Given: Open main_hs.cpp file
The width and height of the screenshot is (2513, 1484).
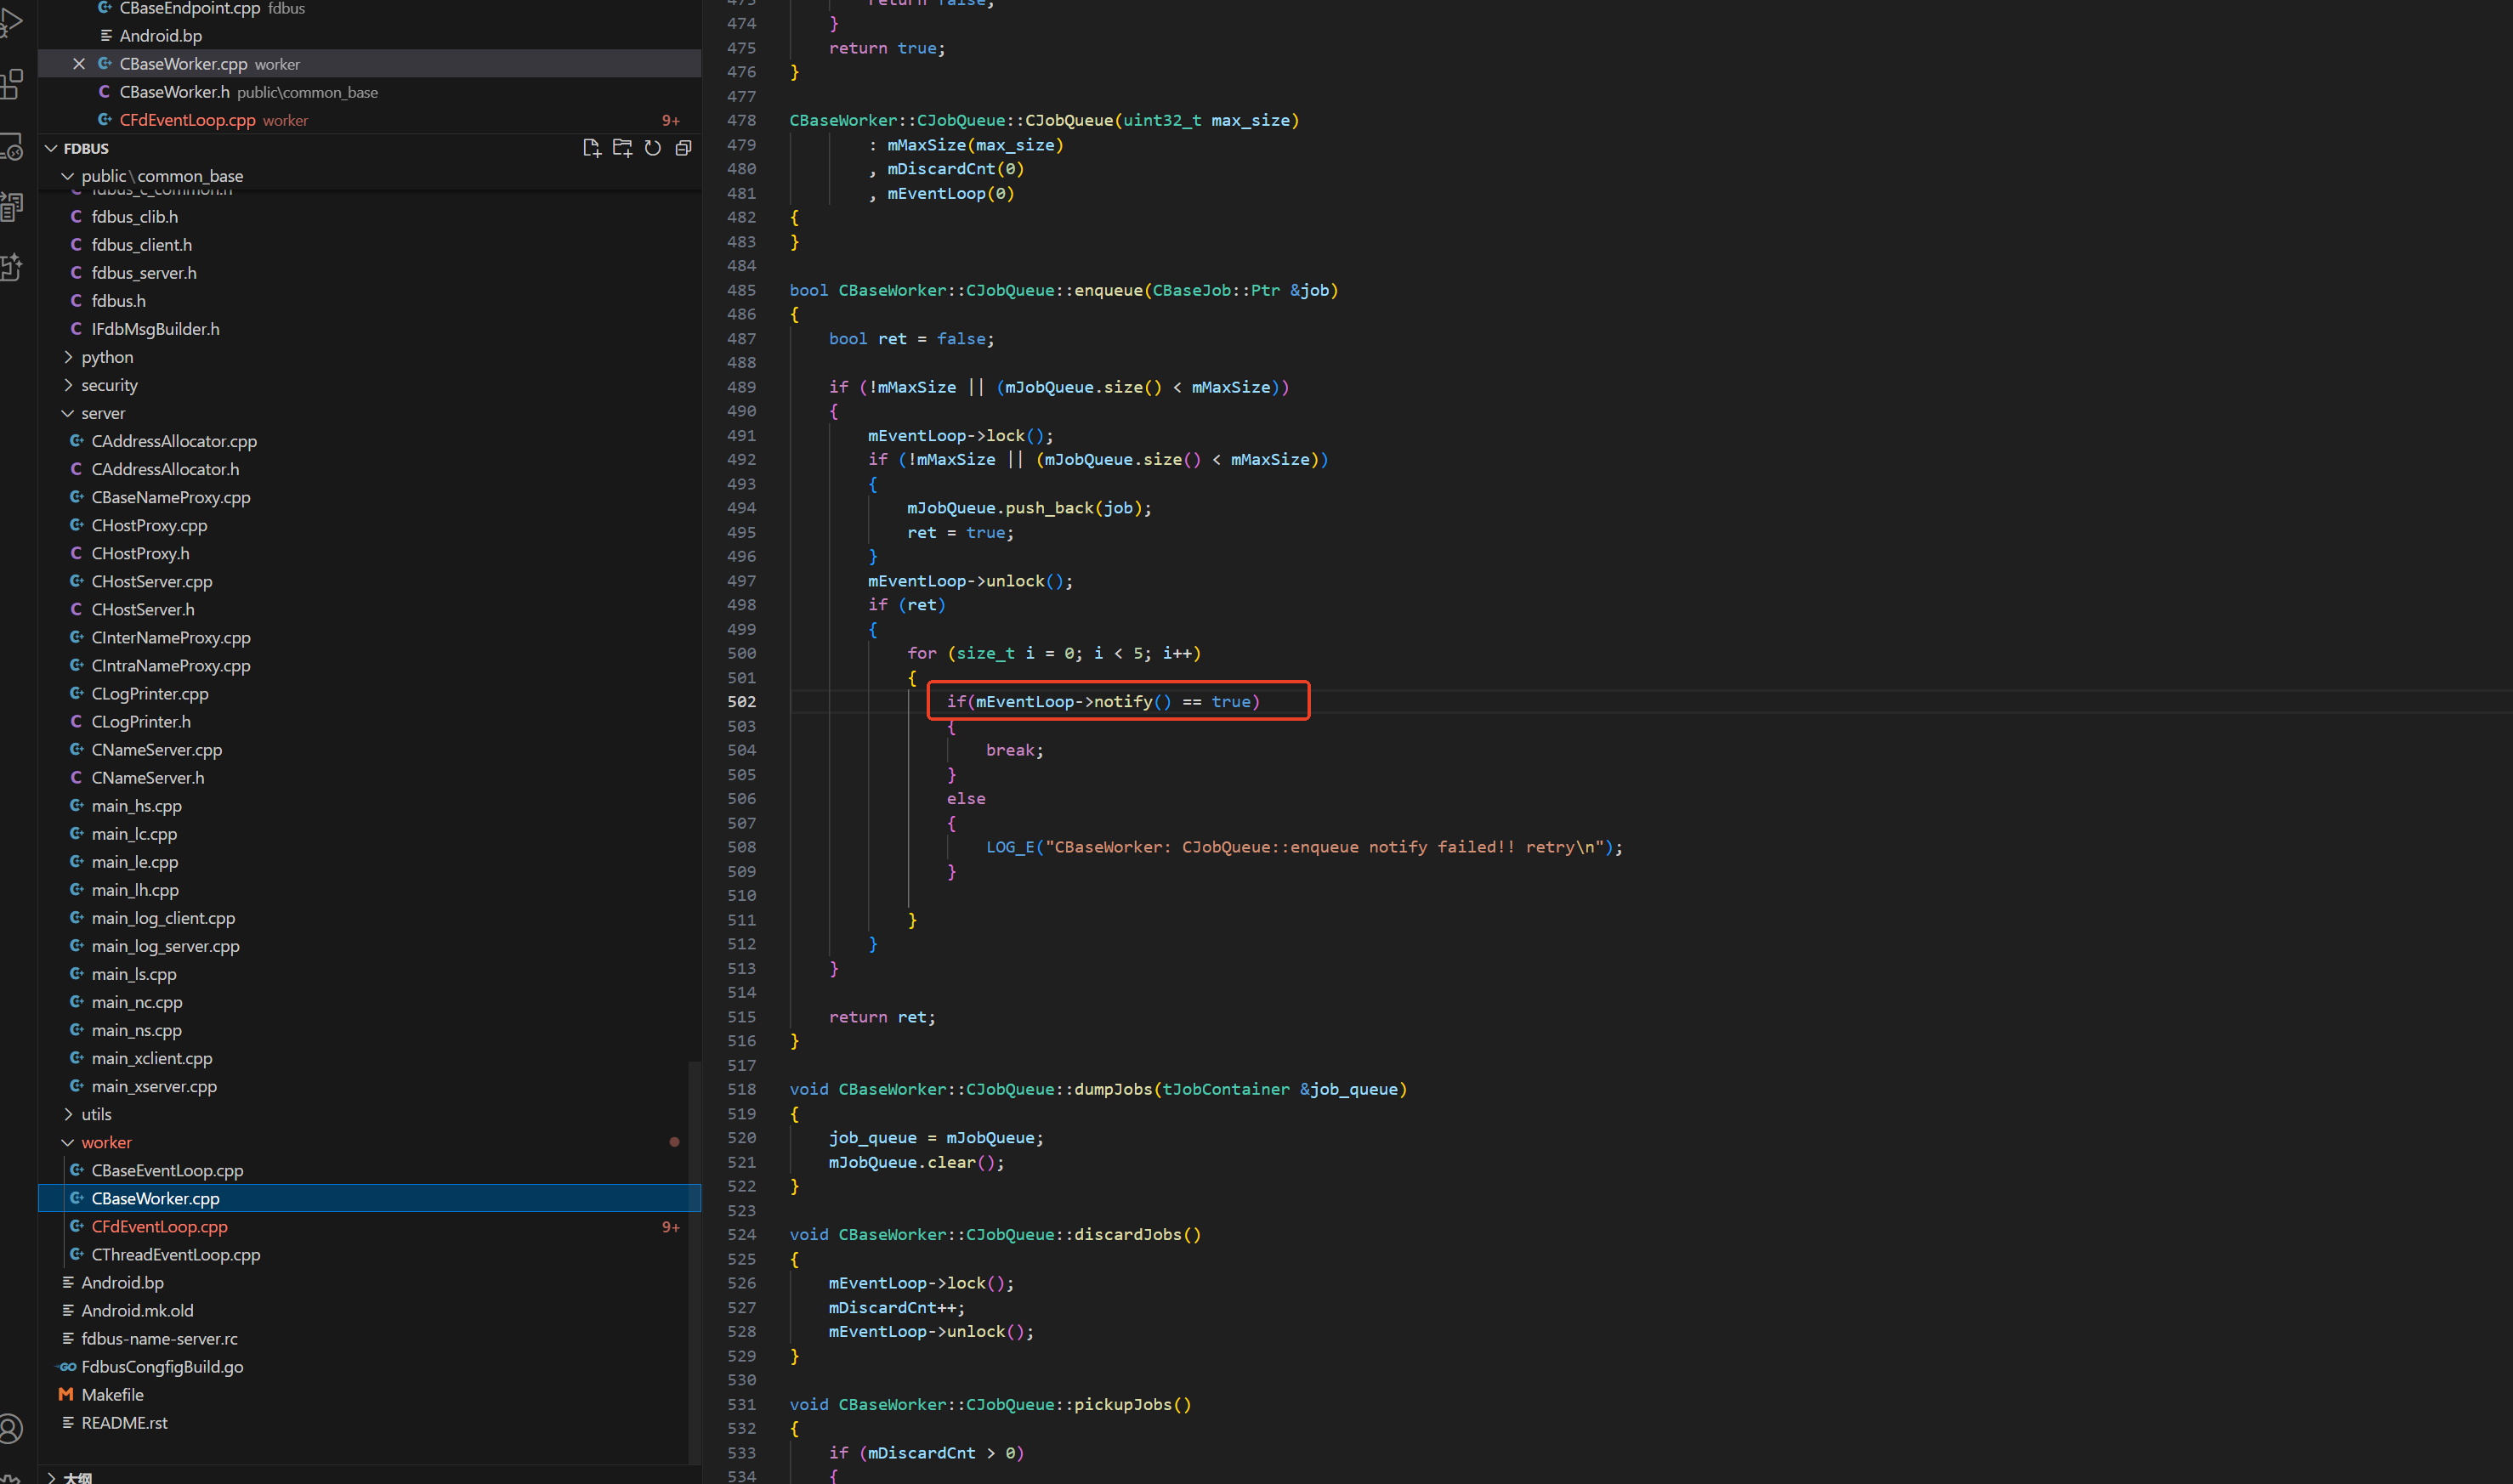Looking at the screenshot, I should pyautogui.click(x=369, y=805).
